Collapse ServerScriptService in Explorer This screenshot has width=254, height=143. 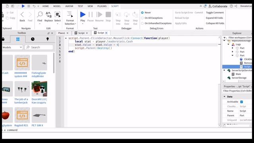click(224, 70)
